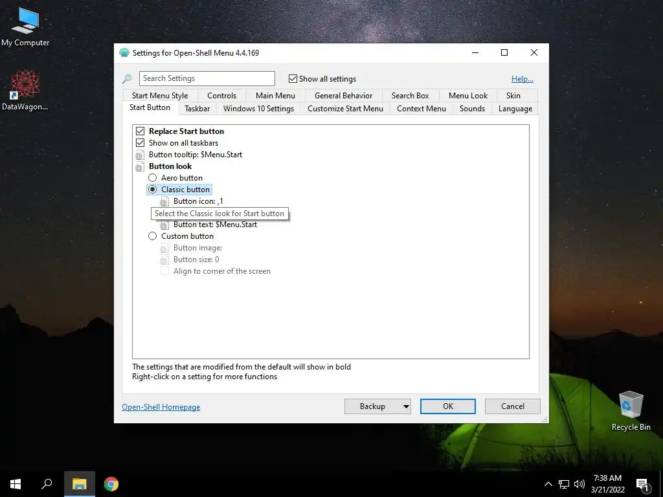Open the Sounds tab

pos(472,109)
